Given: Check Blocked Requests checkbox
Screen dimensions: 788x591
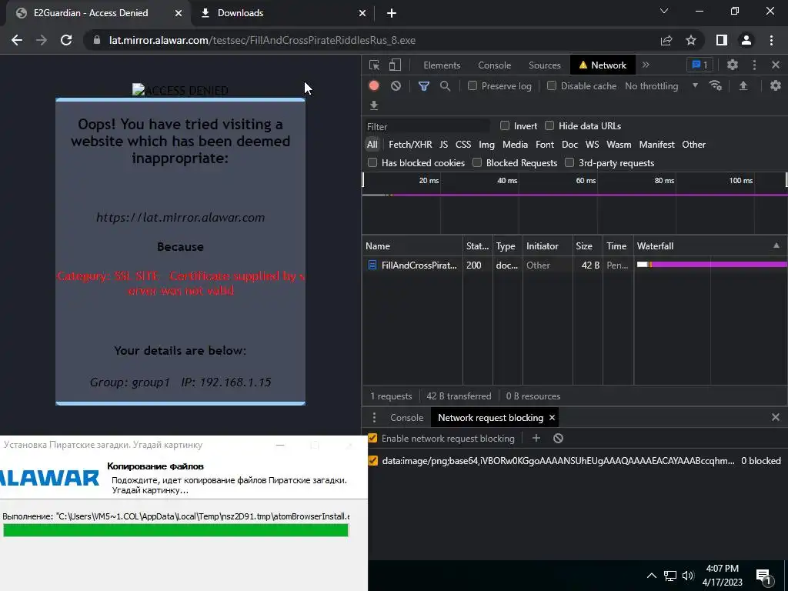Looking at the screenshot, I should pyautogui.click(x=477, y=162).
